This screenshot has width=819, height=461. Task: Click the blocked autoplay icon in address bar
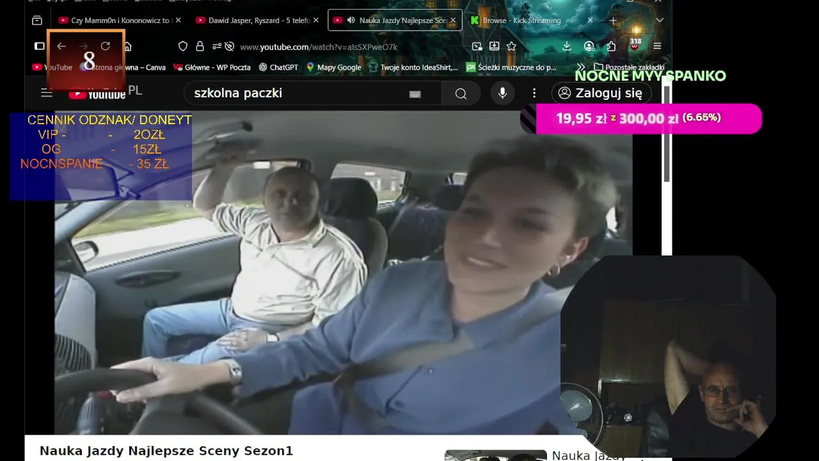pyautogui.click(x=230, y=46)
